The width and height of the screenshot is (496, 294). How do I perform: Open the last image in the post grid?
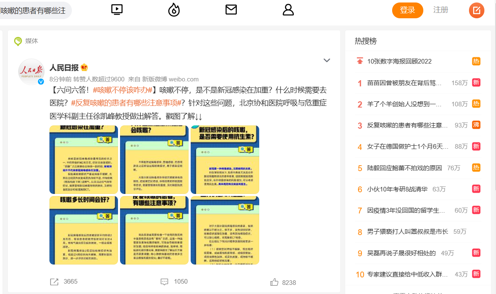225,230
